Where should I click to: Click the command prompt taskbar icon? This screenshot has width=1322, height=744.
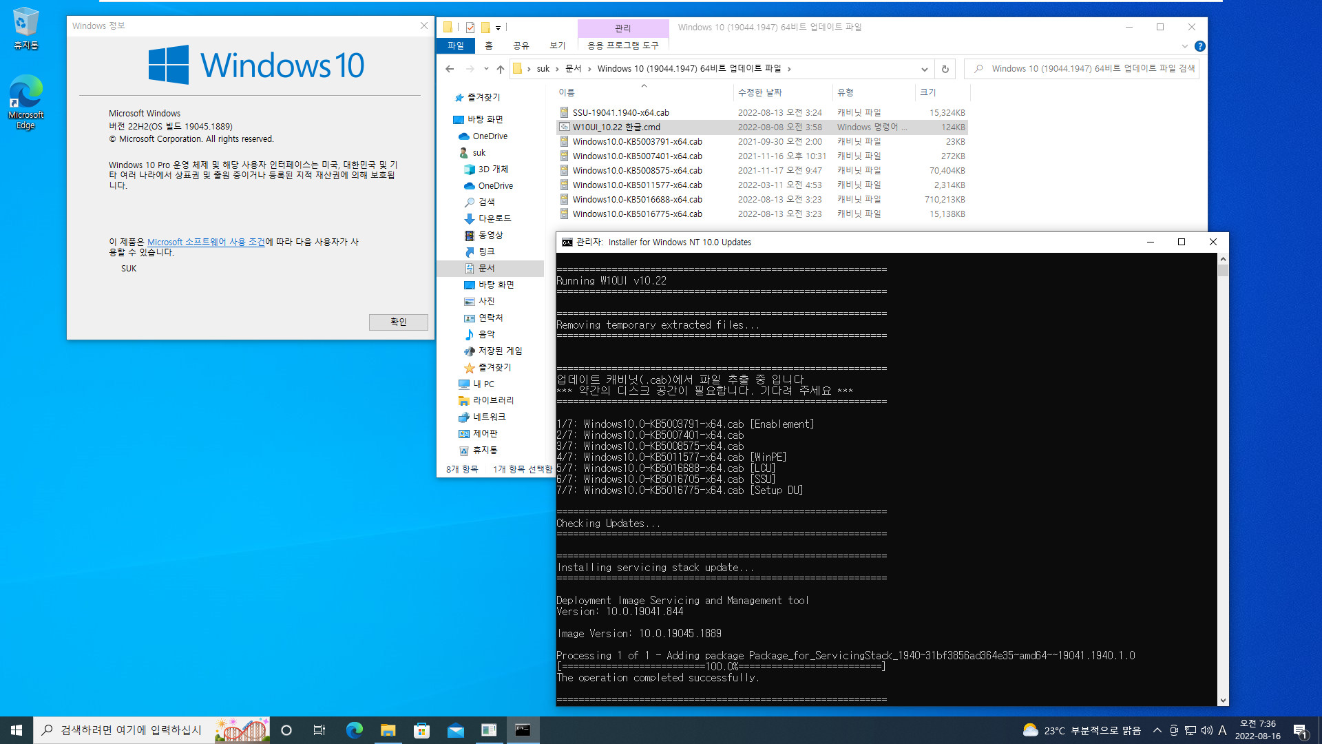(523, 730)
